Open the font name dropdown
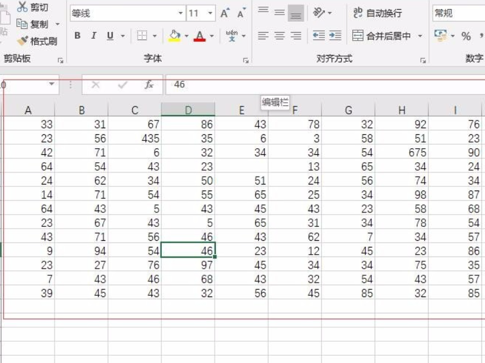The width and height of the screenshot is (485, 363). point(181,13)
